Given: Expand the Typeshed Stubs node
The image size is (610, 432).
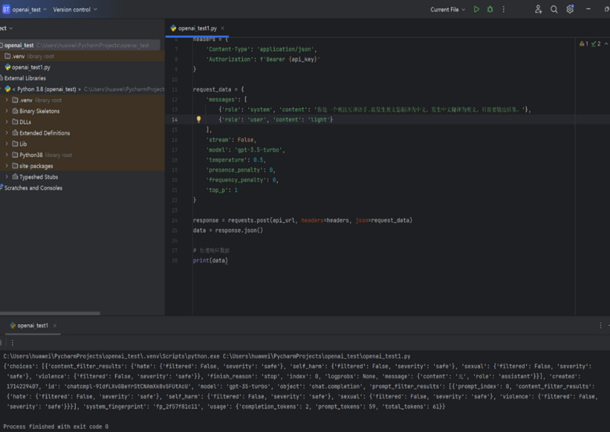Looking at the screenshot, I should tap(6, 177).
